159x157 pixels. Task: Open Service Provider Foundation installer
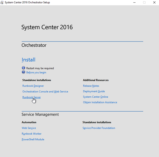[x=99, y=128]
